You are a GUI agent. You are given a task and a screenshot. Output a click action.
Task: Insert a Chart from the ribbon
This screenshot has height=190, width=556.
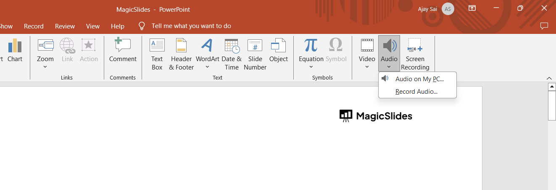tap(15, 51)
